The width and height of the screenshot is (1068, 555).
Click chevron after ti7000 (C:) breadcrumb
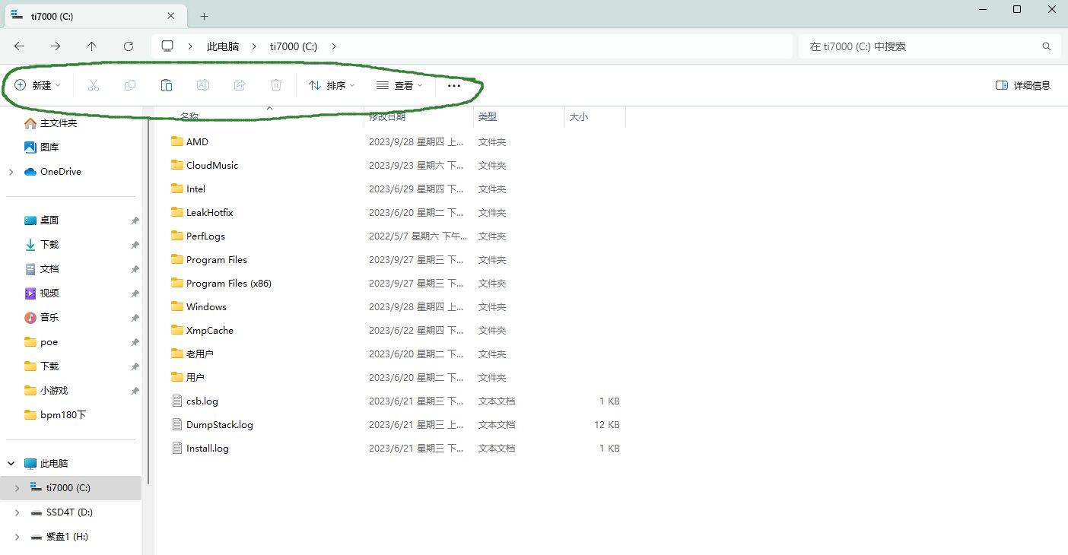333,46
